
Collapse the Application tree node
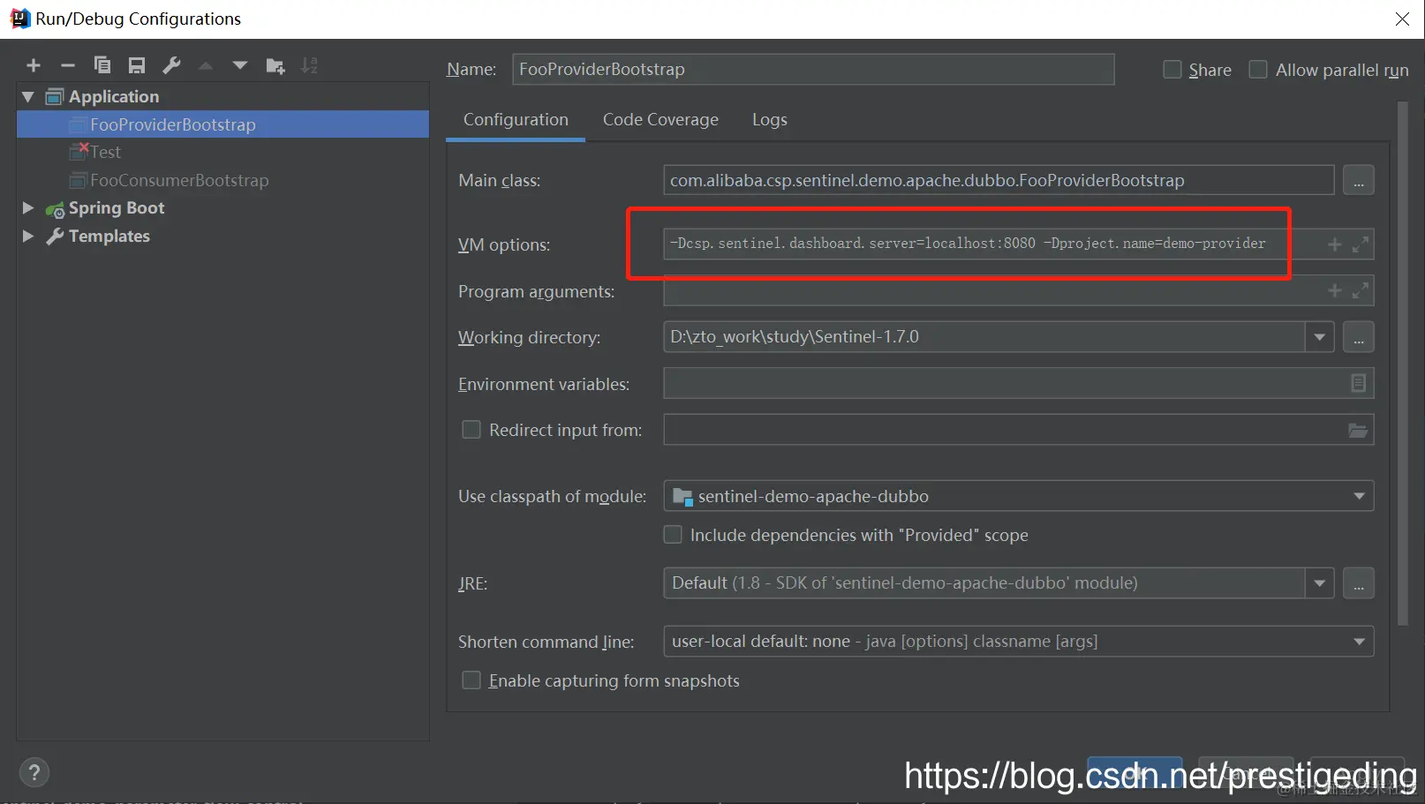tap(28, 96)
